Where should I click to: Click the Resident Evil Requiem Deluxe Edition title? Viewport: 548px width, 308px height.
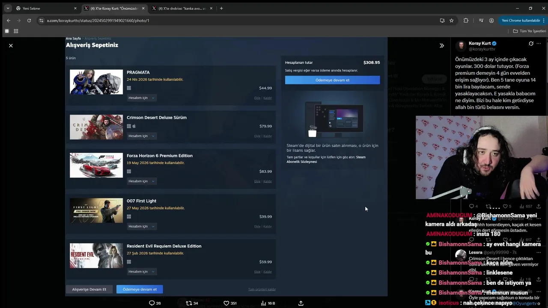[164, 246]
